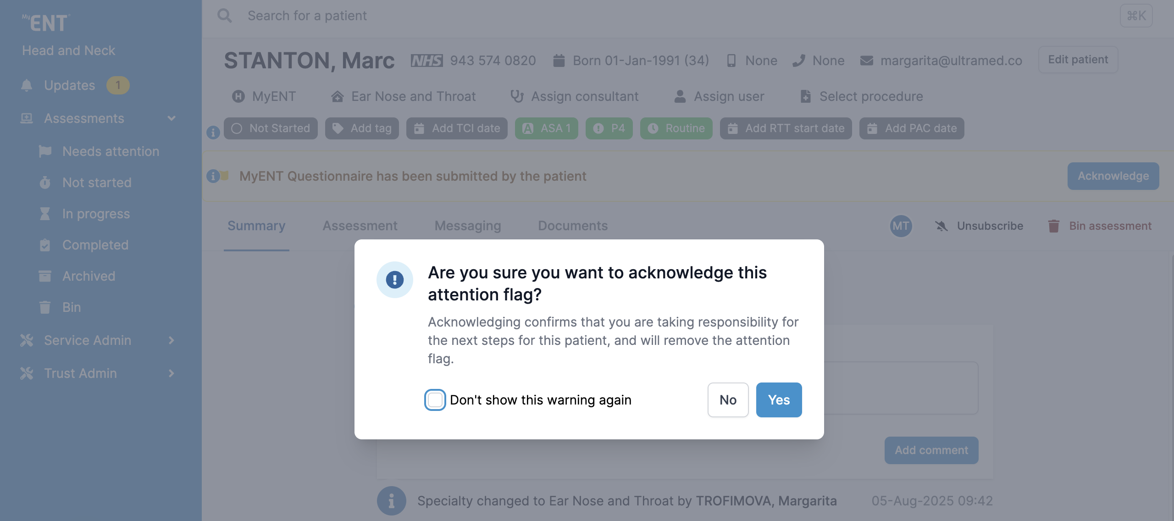Collapse the Assessments sidebar section
This screenshot has width=1174, height=521.
pos(172,118)
